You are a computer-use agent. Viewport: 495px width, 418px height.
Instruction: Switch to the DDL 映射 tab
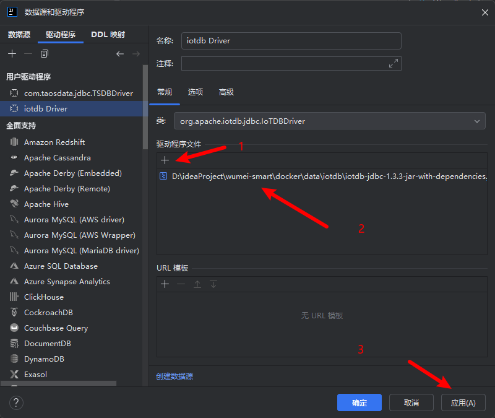108,35
